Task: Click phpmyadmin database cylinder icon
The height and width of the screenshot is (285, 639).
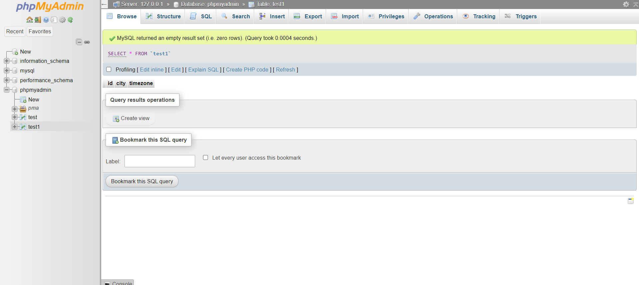Action: (x=15, y=90)
